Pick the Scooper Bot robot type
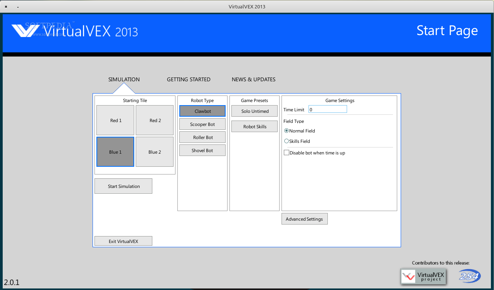The image size is (494, 290). pyautogui.click(x=202, y=124)
